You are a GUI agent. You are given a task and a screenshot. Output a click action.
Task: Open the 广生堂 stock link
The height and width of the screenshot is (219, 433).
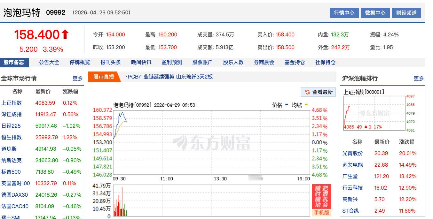350,176
